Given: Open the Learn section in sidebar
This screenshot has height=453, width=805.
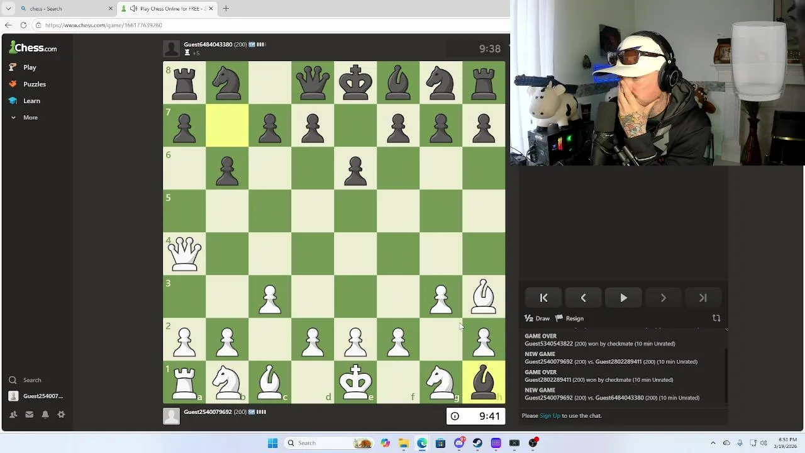Looking at the screenshot, I should point(25,101).
